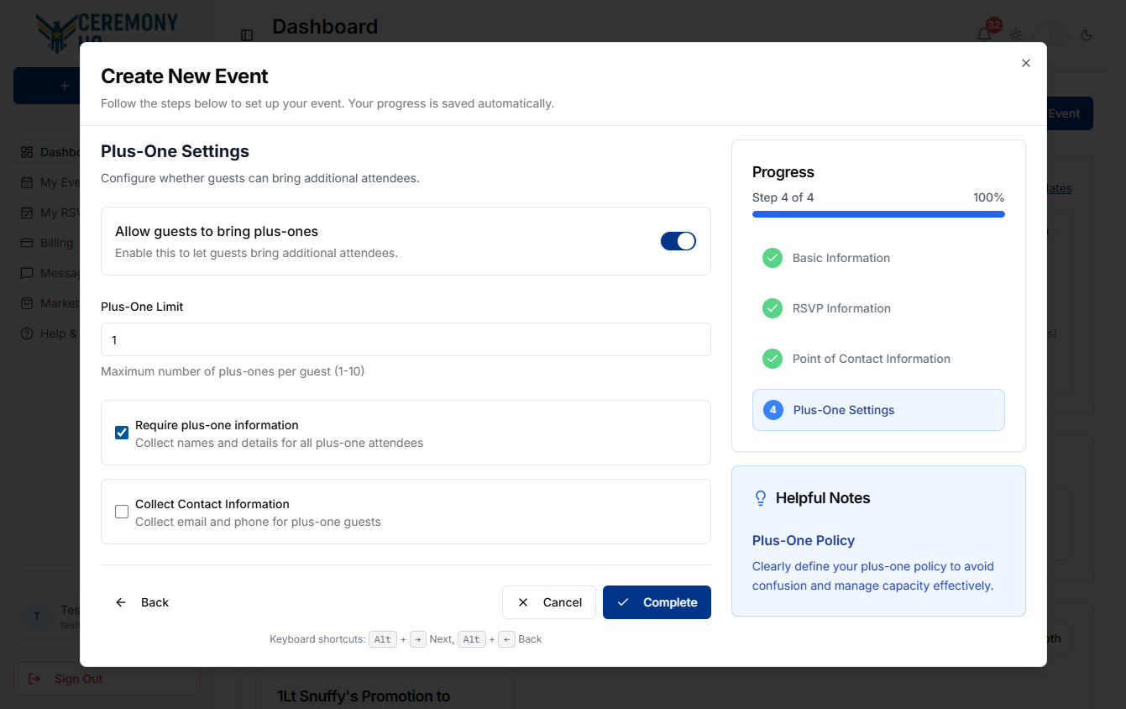Viewport: 1126px width, 709px height.
Task: Turn off Allow guests to bring plus-ones
Action: (678, 241)
